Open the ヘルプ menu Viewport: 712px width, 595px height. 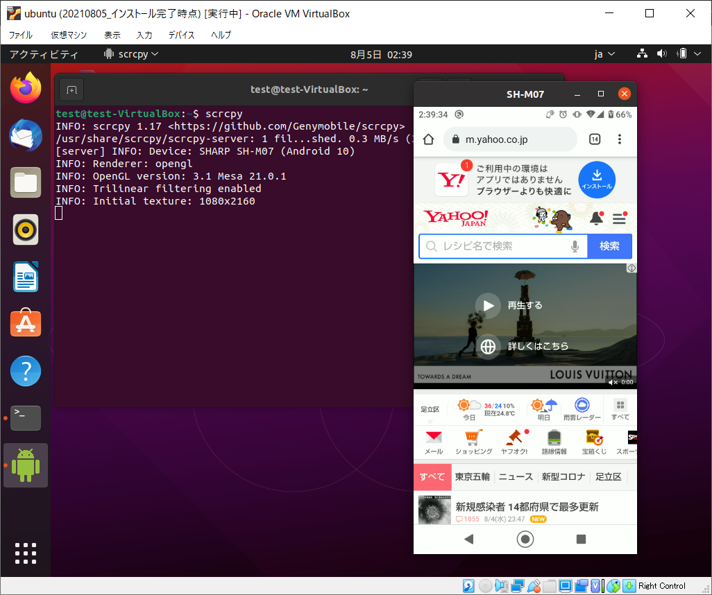point(221,35)
